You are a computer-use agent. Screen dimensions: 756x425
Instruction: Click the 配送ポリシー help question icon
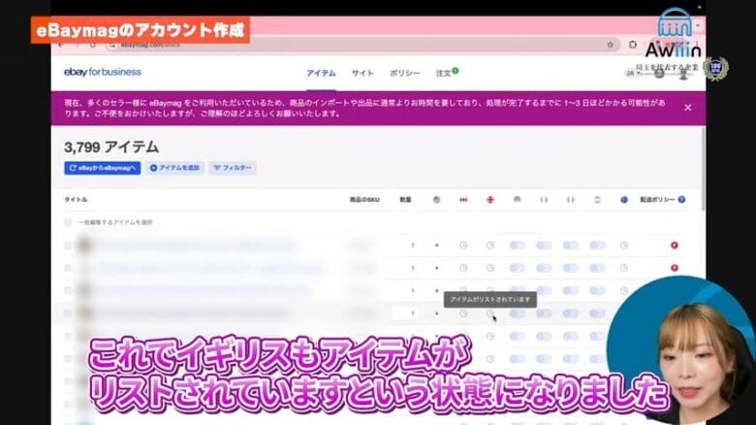[x=681, y=200]
